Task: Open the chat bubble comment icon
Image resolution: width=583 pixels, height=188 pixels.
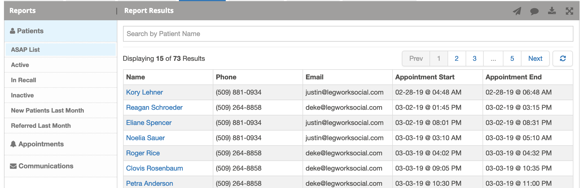Action: click(534, 11)
